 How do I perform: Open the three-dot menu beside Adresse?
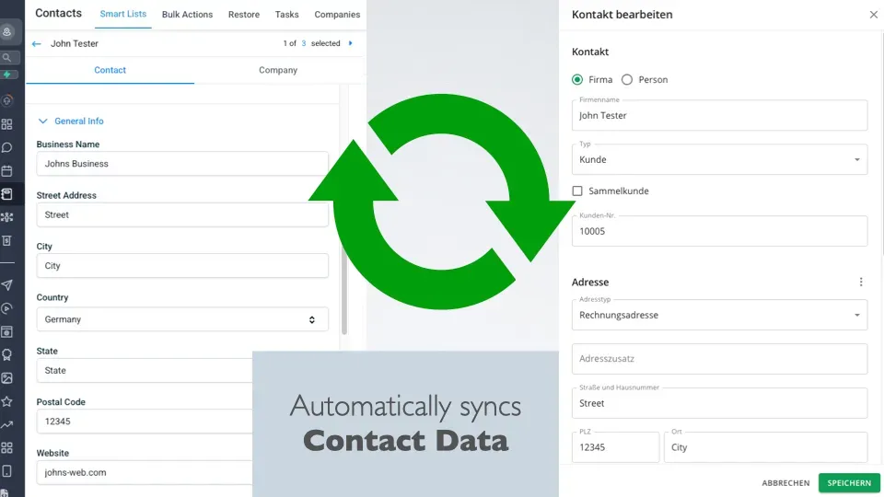point(861,283)
